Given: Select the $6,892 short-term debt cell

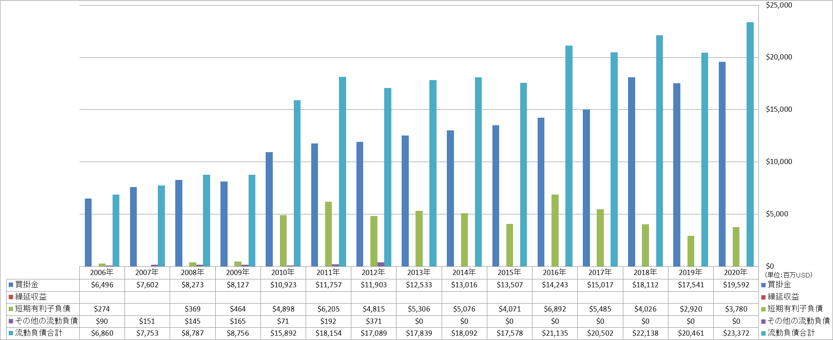Looking at the screenshot, I should (x=555, y=309).
